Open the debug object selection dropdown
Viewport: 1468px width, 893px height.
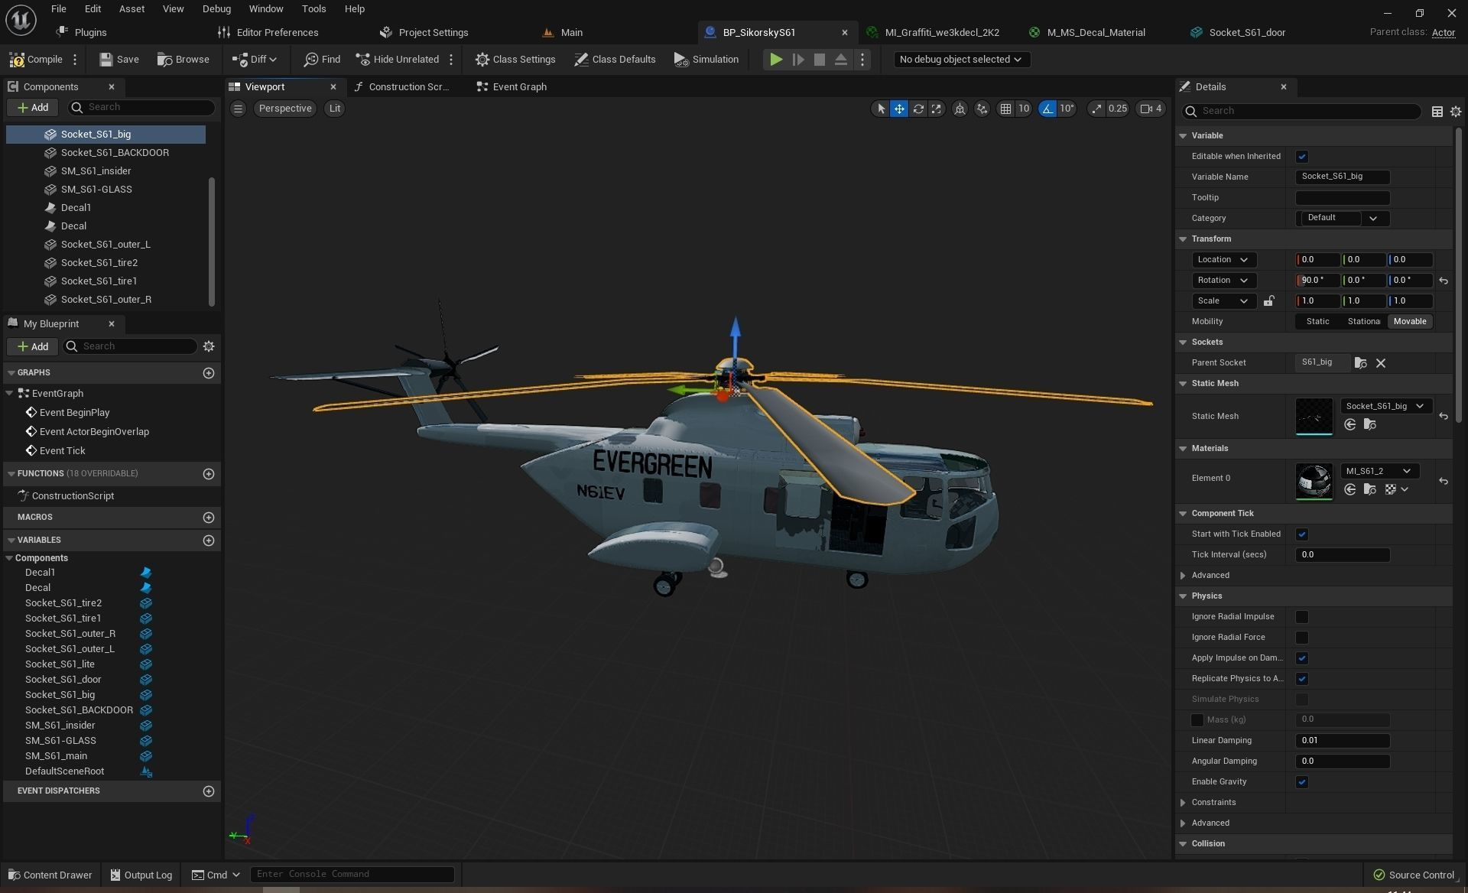tap(961, 60)
